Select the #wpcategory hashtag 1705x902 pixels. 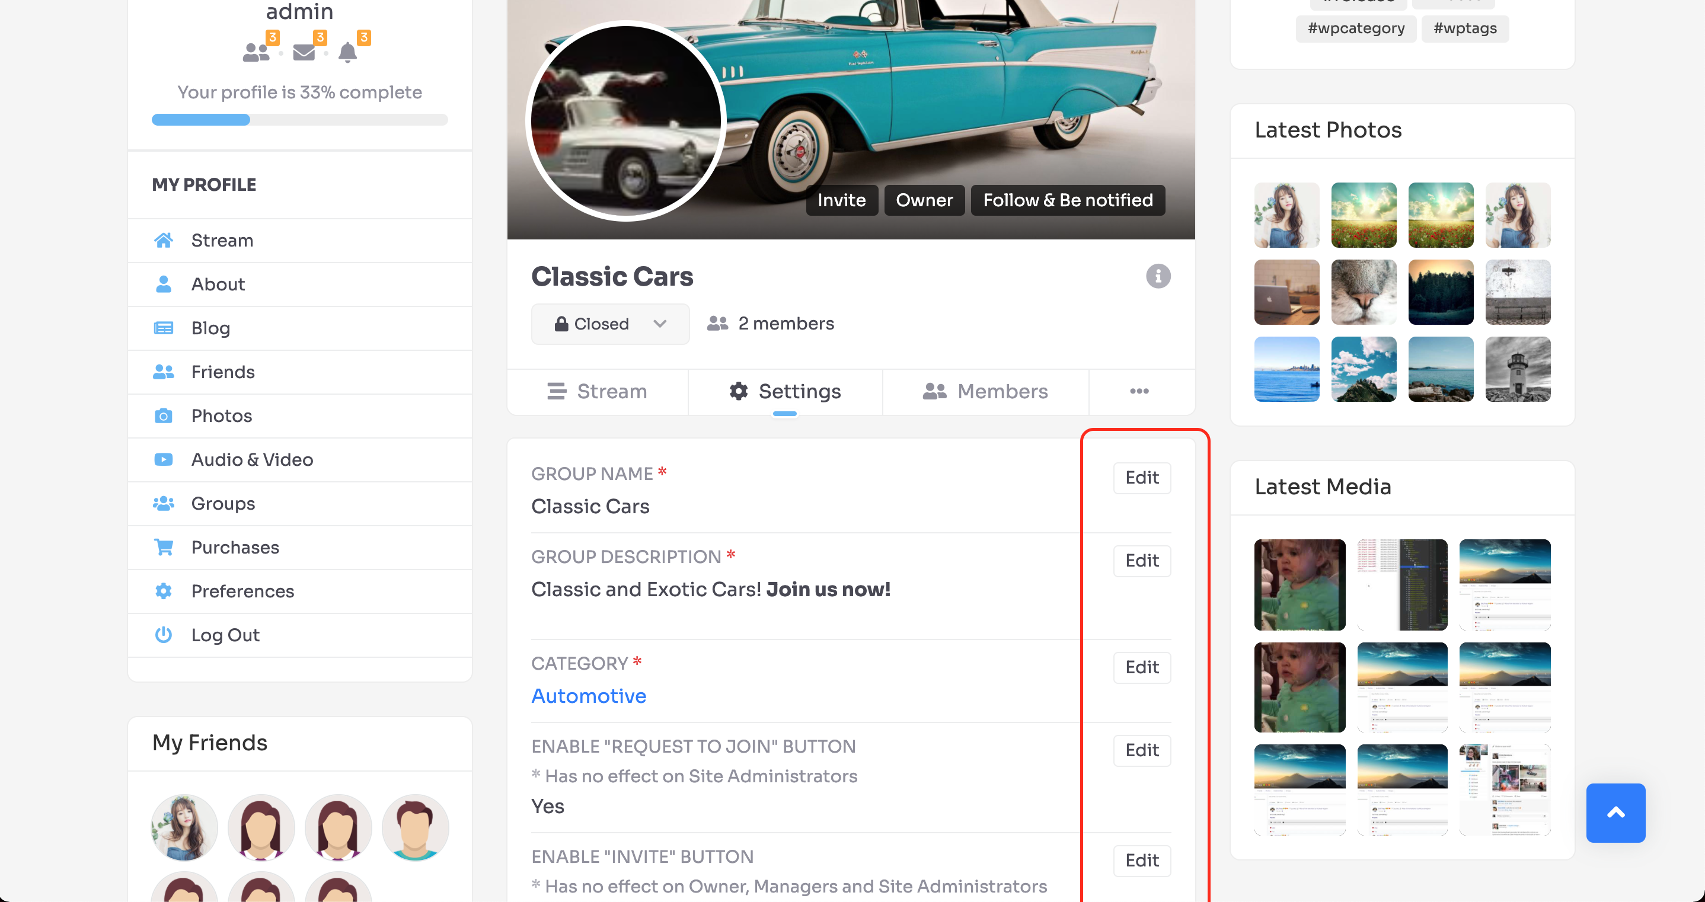click(x=1356, y=28)
